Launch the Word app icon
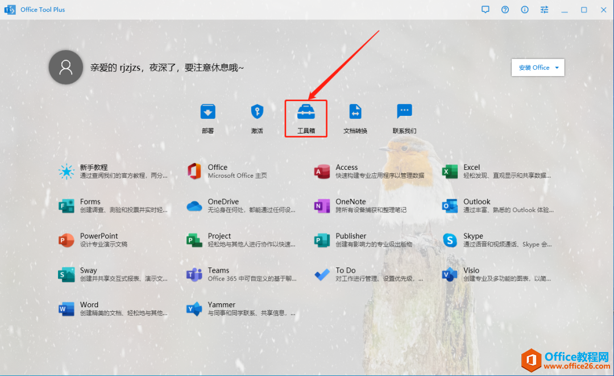Image resolution: width=614 pixels, height=376 pixels. pyautogui.click(x=66, y=309)
